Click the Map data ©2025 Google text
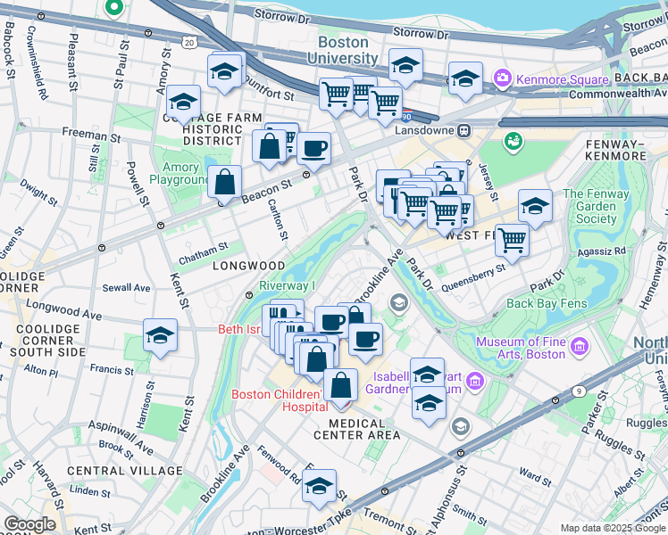The width and height of the screenshot is (668, 535). click(x=614, y=528)
